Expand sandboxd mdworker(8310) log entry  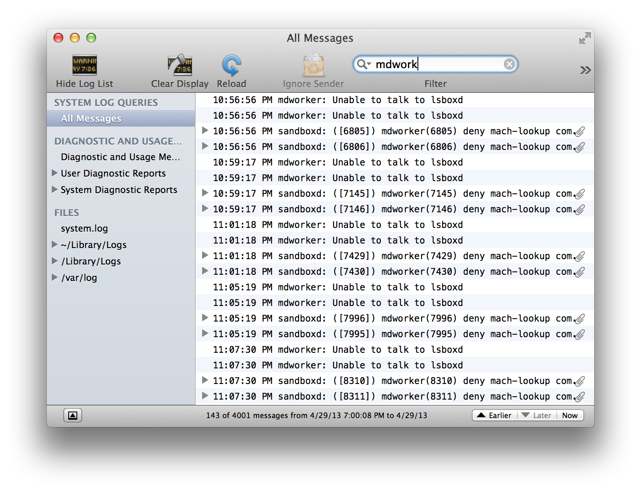click(205, 380)
